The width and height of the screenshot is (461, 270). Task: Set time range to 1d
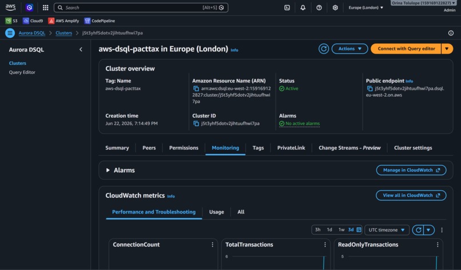(x=329, y=230)
